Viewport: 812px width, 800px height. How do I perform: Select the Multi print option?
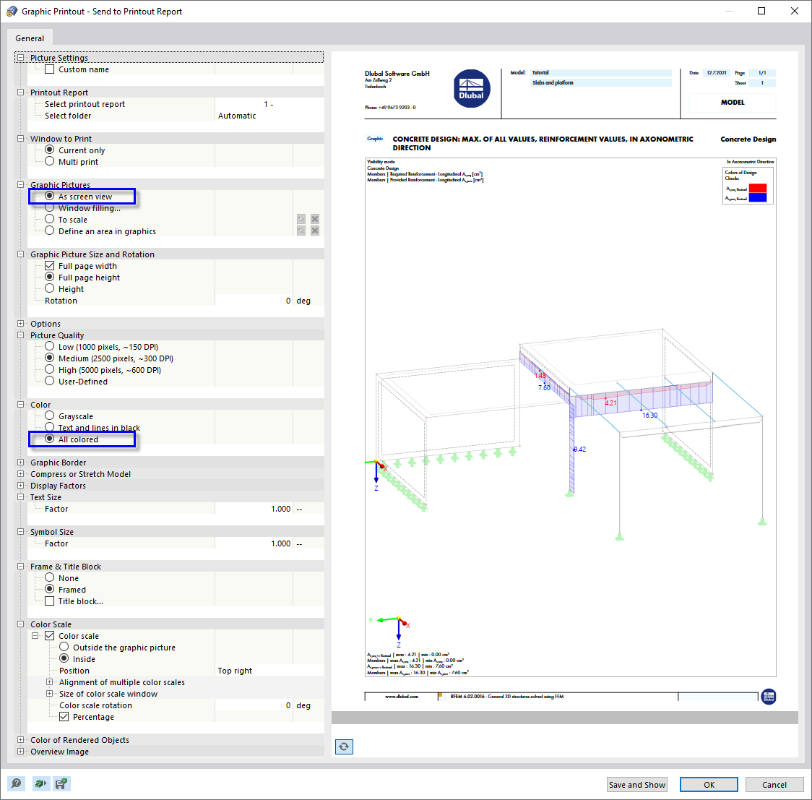tap(50, 161)
